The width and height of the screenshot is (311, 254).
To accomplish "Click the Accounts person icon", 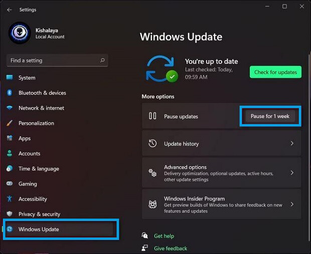I will (10, 153).
